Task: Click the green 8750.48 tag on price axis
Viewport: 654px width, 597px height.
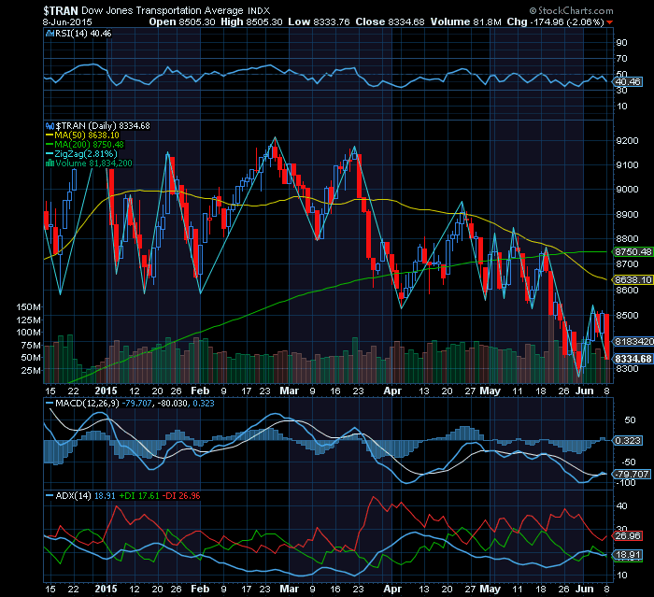Action: (x=633, y=252)
